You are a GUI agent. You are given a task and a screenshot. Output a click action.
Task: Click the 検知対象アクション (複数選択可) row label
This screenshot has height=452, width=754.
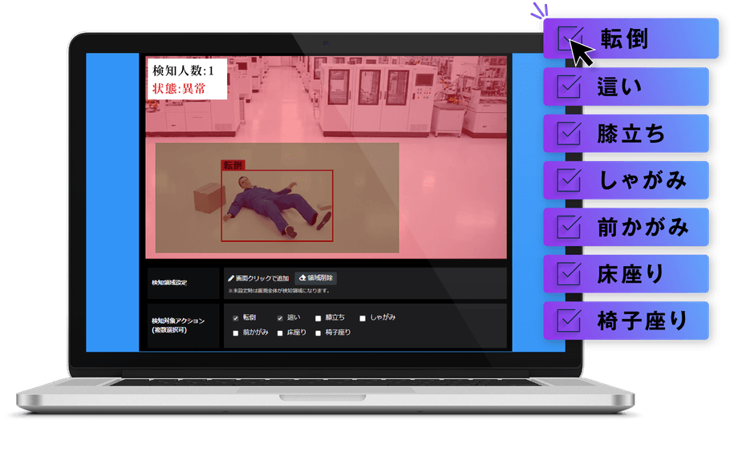point(178,325)
